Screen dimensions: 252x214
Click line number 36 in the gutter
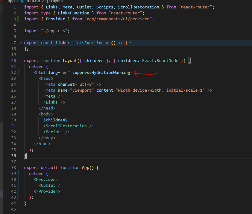[x=13, y=156]
